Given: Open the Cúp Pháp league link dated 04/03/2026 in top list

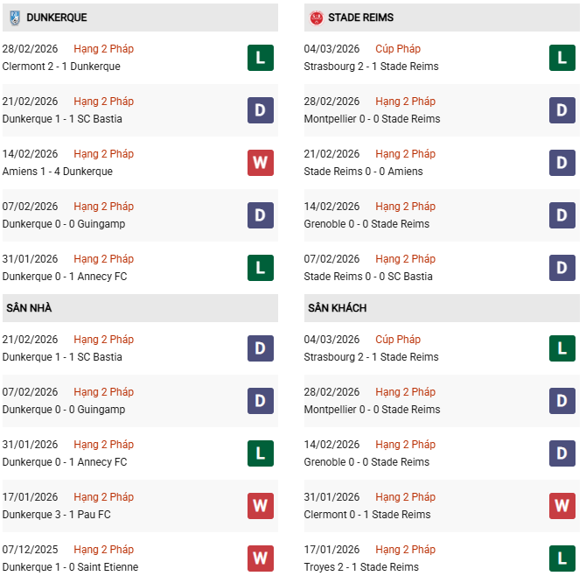Looking at the screenshot, I should pos(397,49).
